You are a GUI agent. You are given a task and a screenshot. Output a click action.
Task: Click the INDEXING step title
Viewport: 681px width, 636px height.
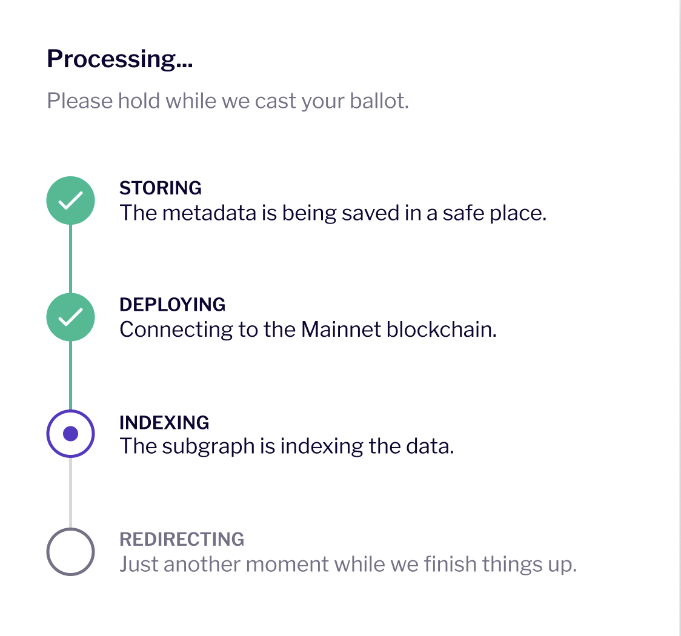pos(164,422)
